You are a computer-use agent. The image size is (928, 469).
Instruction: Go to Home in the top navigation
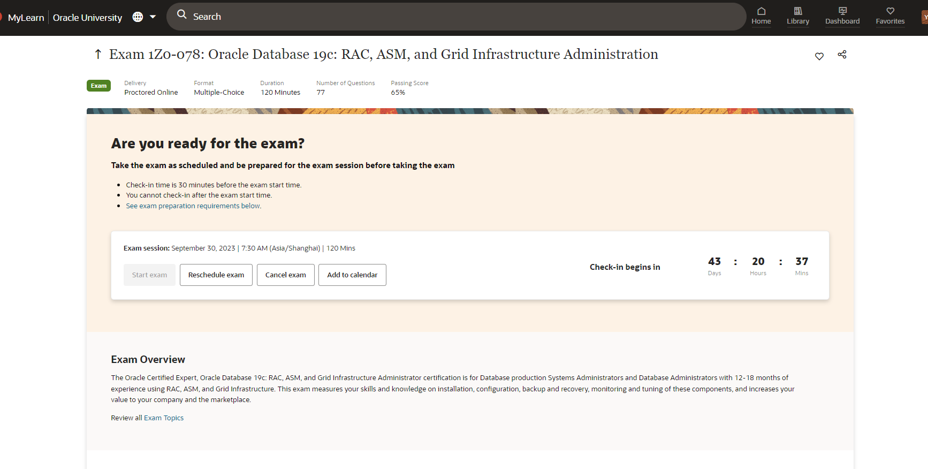pos(761,17)
